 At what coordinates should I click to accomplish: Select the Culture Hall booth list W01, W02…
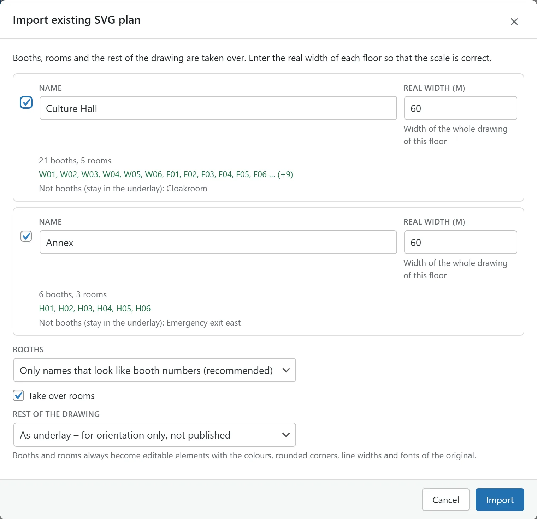(166, 174)
